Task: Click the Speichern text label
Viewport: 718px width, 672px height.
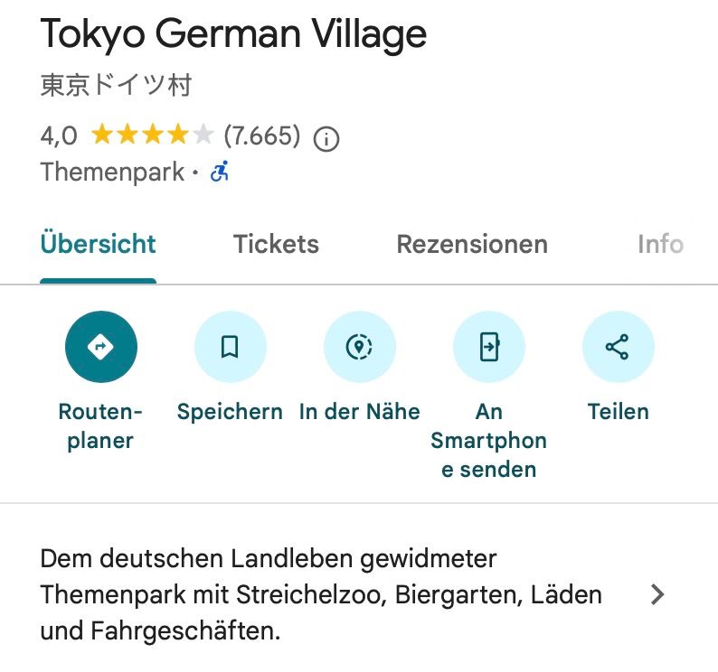Action: pos(230,412)
